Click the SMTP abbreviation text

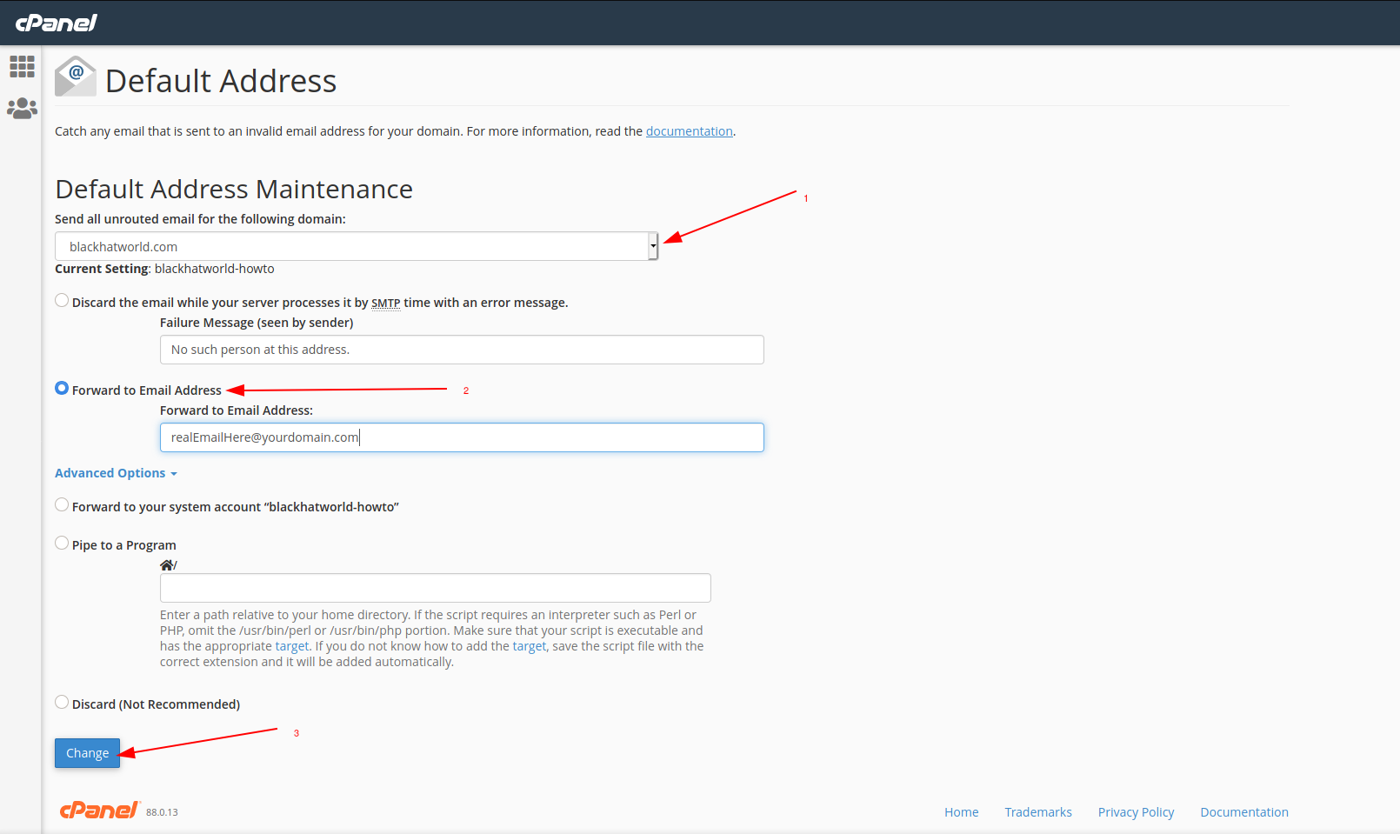tap(386, 303)
